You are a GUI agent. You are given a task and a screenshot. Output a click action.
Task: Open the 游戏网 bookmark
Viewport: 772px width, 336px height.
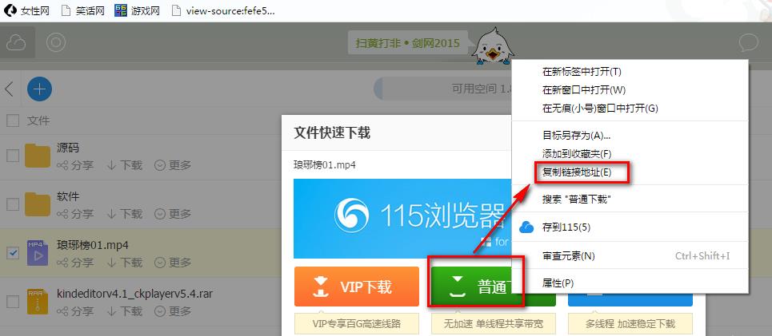[138, 11]
